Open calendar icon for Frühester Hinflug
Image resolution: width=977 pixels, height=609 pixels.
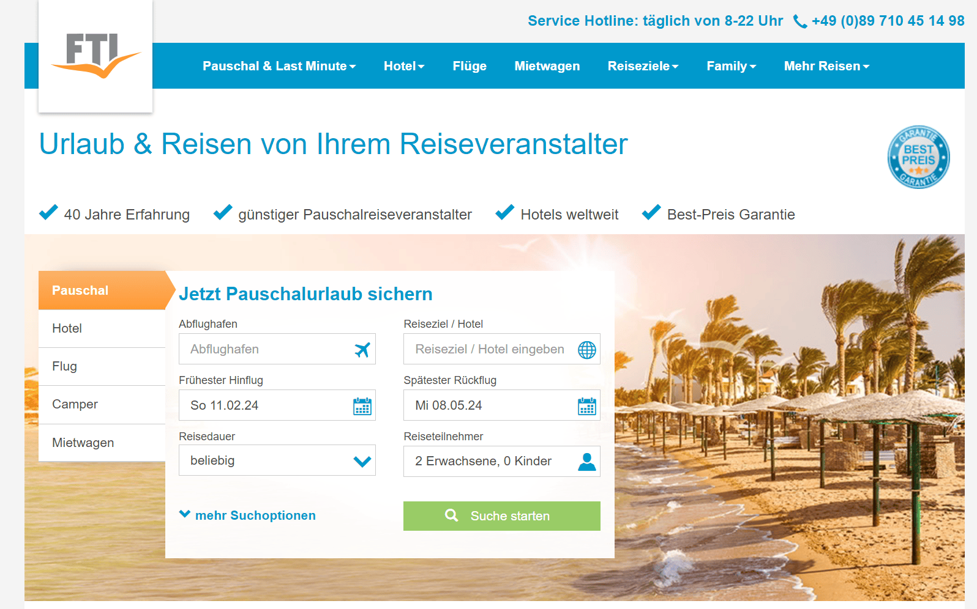(362, 406)
